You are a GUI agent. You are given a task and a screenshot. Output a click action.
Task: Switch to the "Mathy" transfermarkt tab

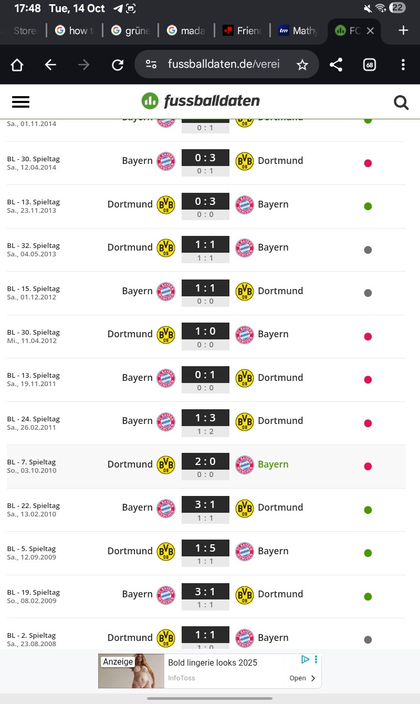coord(298,30)
